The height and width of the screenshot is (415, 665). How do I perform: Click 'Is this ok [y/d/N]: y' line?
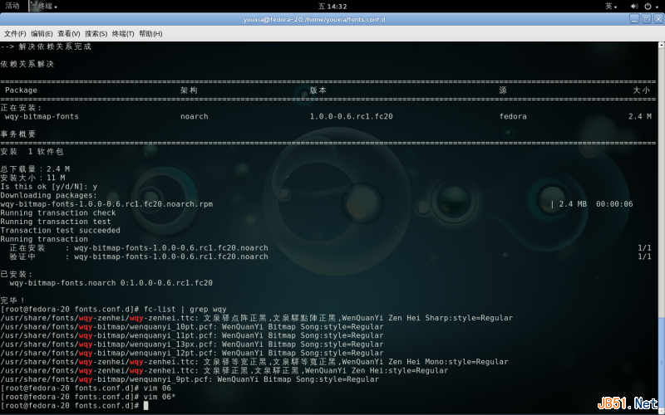[x=49, y=186]
